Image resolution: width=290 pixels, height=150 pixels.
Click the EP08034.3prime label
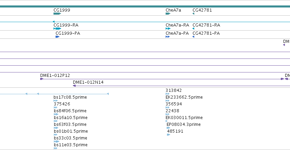[x=183, y=124]
